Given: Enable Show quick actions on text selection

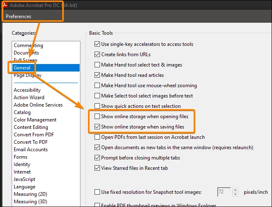Looking at the screenshot, I should click(97, 106).
